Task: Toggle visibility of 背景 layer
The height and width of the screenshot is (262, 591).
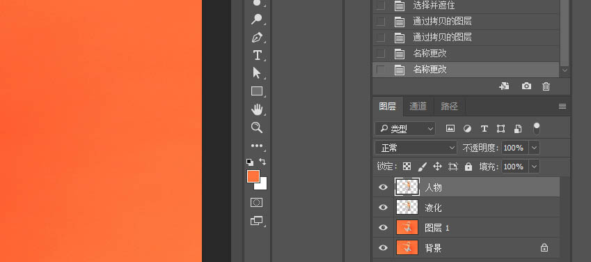Action: [x=383, y=247]
